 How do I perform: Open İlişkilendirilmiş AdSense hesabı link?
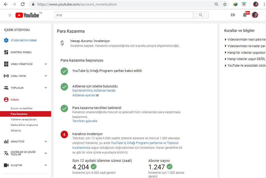pos(94,91)
